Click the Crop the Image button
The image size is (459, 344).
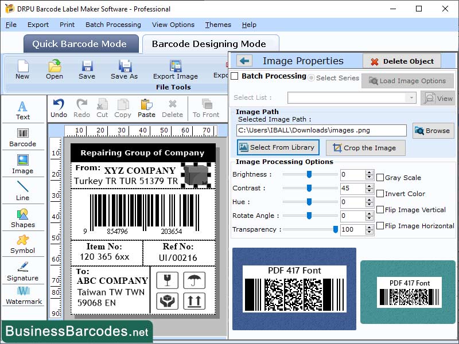click(365, 148)
